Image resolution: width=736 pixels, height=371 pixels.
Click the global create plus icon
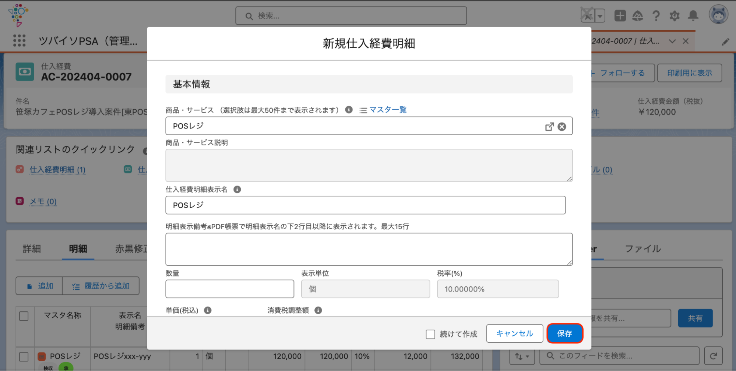(620, 15)
